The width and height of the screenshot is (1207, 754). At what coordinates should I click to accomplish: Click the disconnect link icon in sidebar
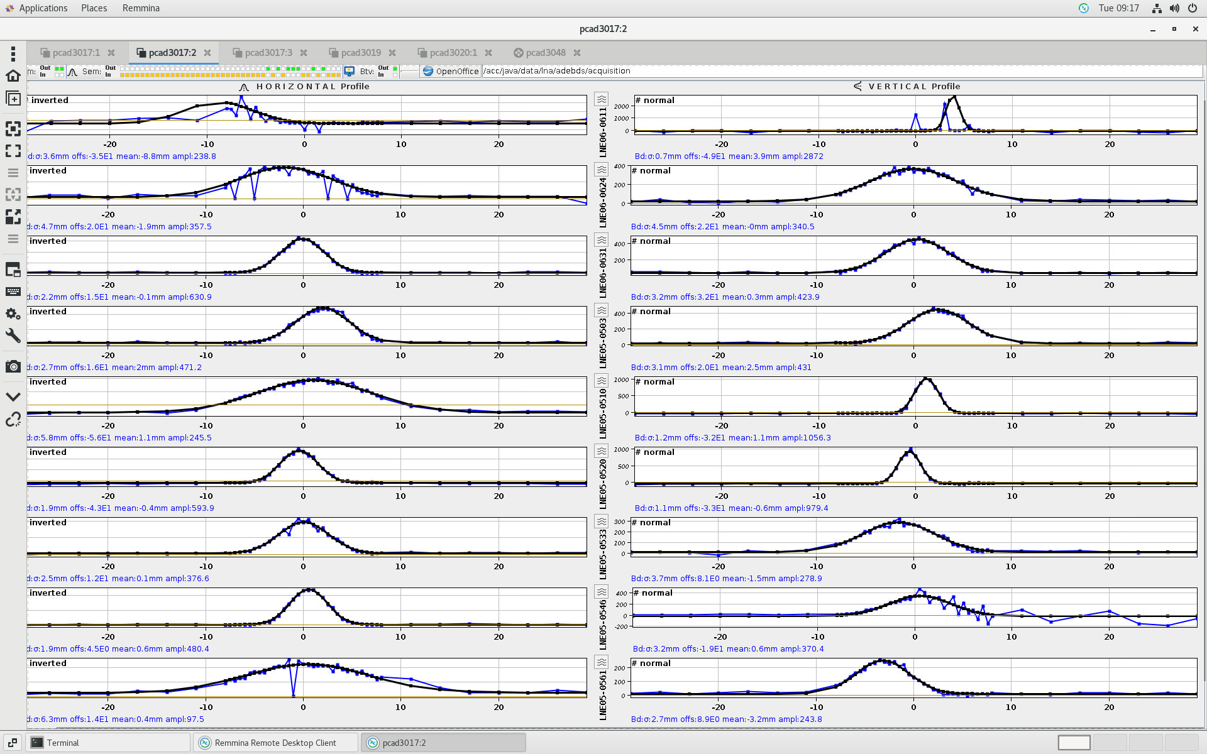coord(13,419)
